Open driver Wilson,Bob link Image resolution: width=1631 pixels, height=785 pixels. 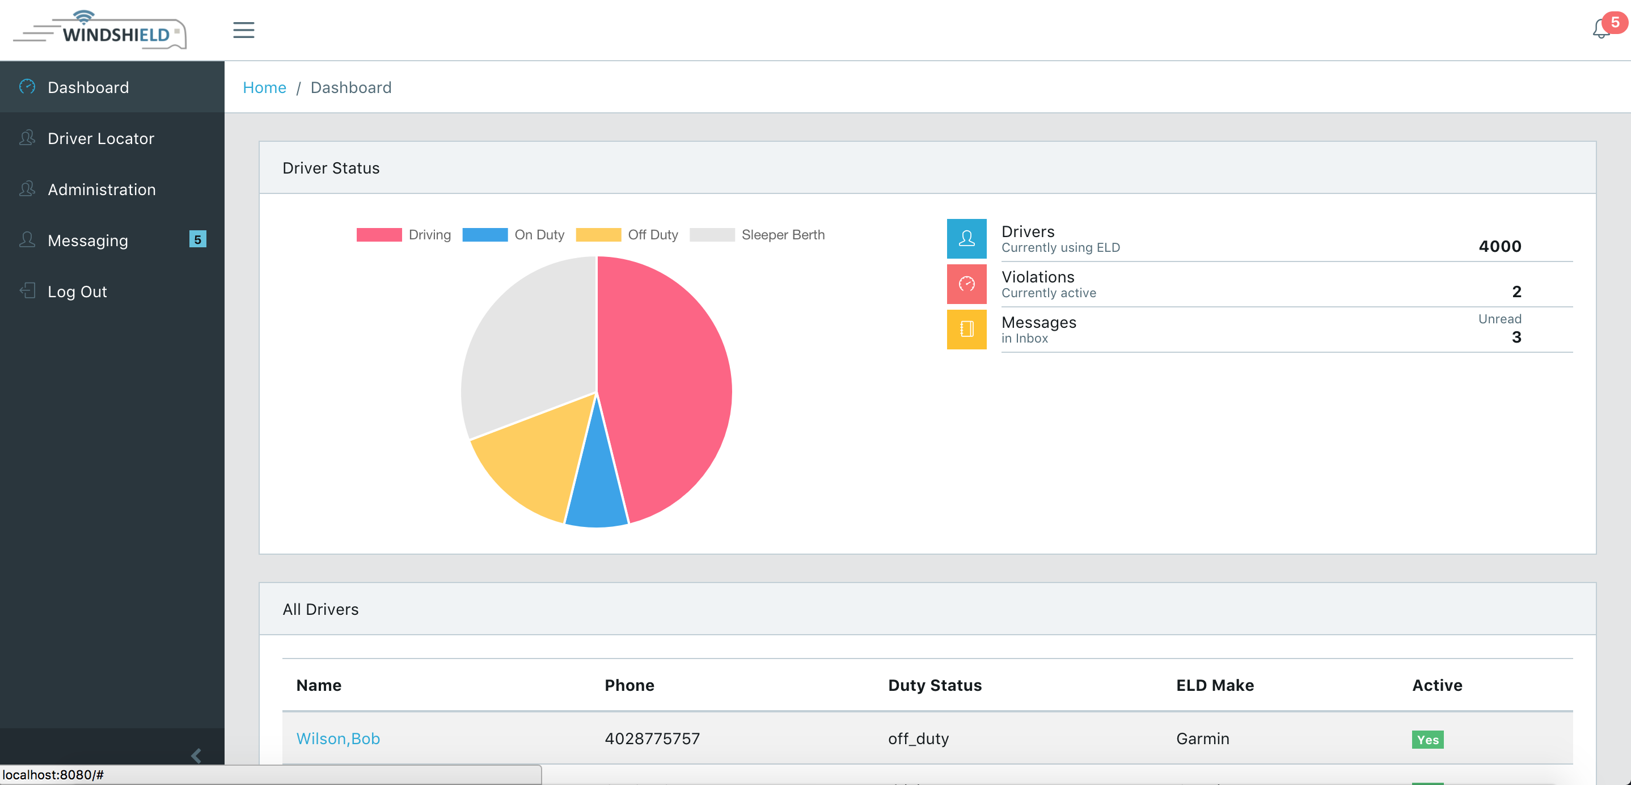(337, 738)
